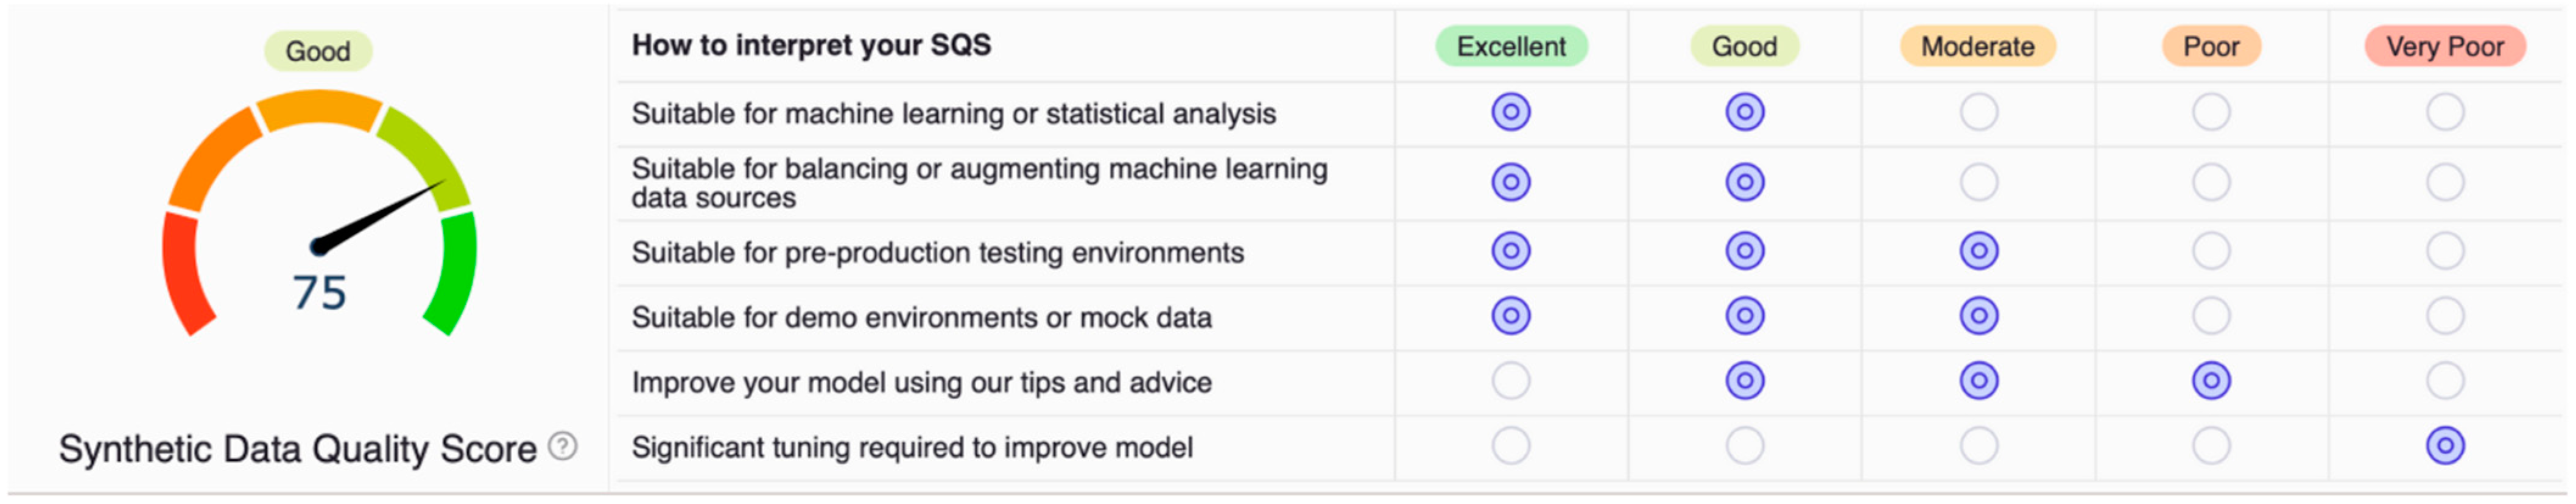Viewport: 2576px width, 504px height.
Task: Click the gauge score number 75
Action: pos(319,293)
